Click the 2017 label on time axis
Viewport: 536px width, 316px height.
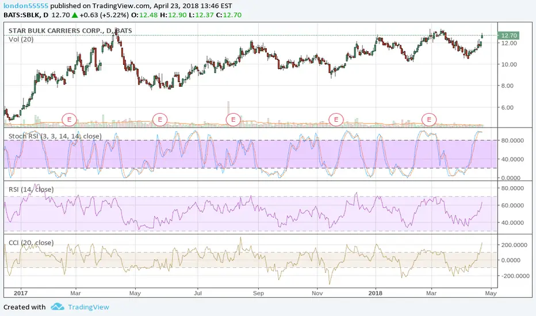(x=21, y=293)
